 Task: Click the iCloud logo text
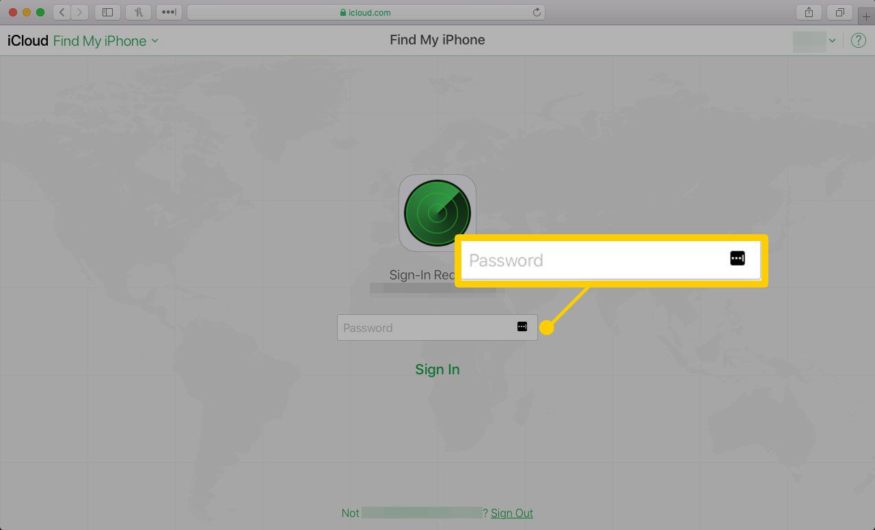pos(28,41)
